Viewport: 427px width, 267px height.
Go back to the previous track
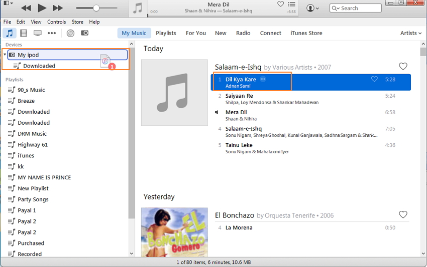click(x=26, y=8)
